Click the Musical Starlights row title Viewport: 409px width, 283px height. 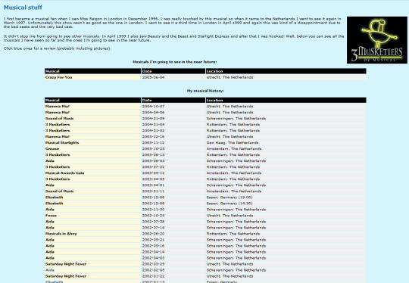(62, 142)
